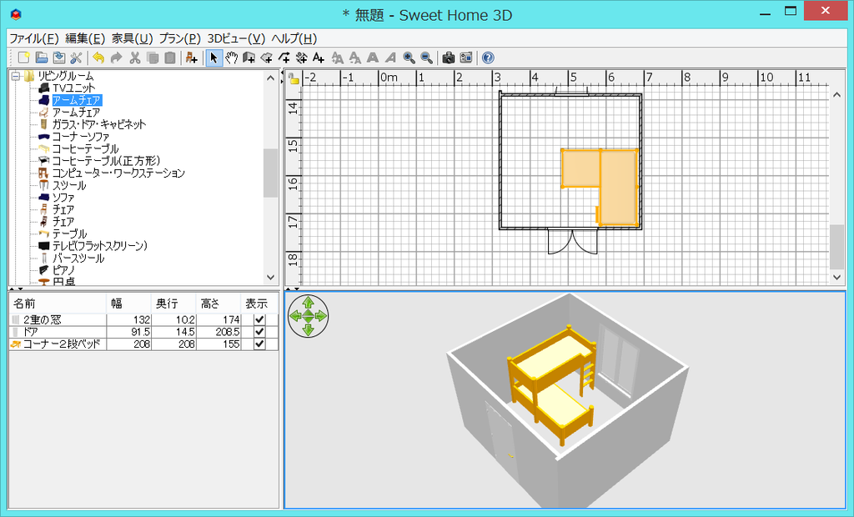
Task: Click the Create photo camera icon
Action: click(x=448, y=58)
